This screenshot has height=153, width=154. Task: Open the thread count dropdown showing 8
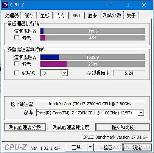tap(54, 73)
